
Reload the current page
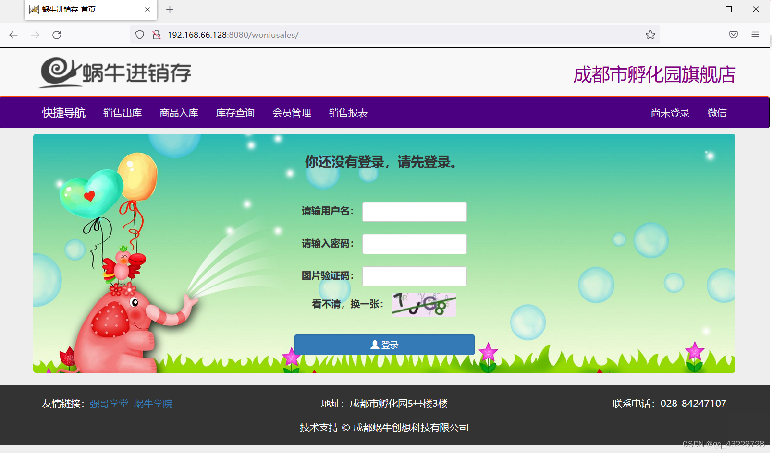[57, 35]
